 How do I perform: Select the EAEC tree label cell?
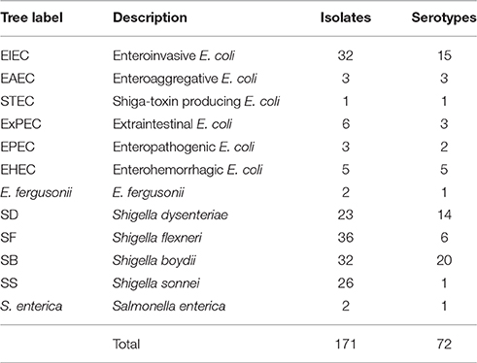coord(17,79)
